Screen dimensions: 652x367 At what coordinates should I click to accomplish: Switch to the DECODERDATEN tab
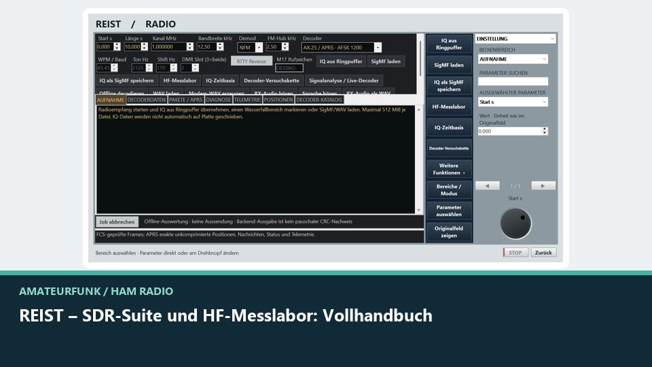(147, 100)
